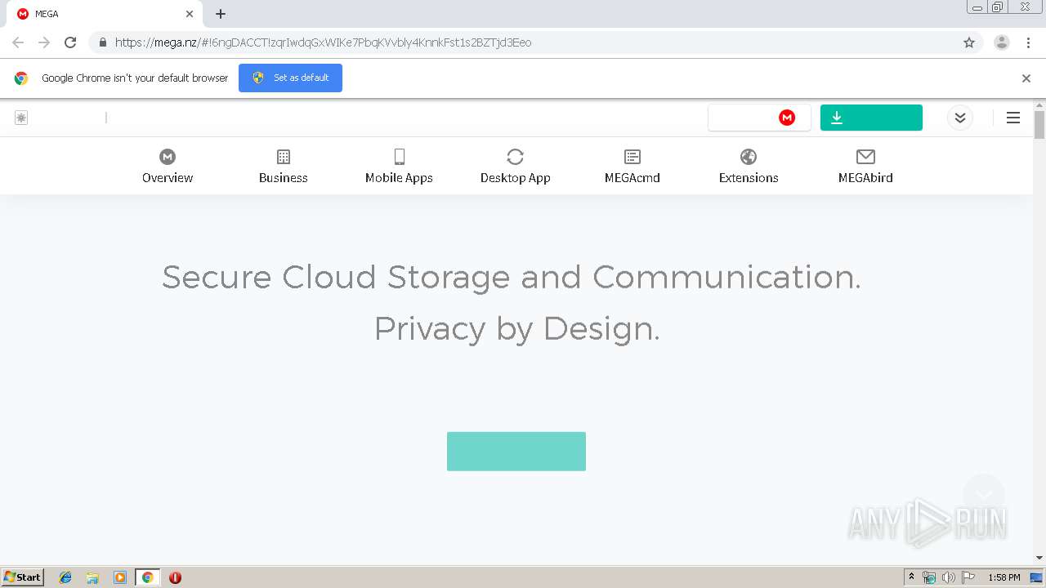The height and width of the screenshot is (588, 1046).
Task: Expand the double-chevron dropdown in header
Action: click(x=960, y=118)
